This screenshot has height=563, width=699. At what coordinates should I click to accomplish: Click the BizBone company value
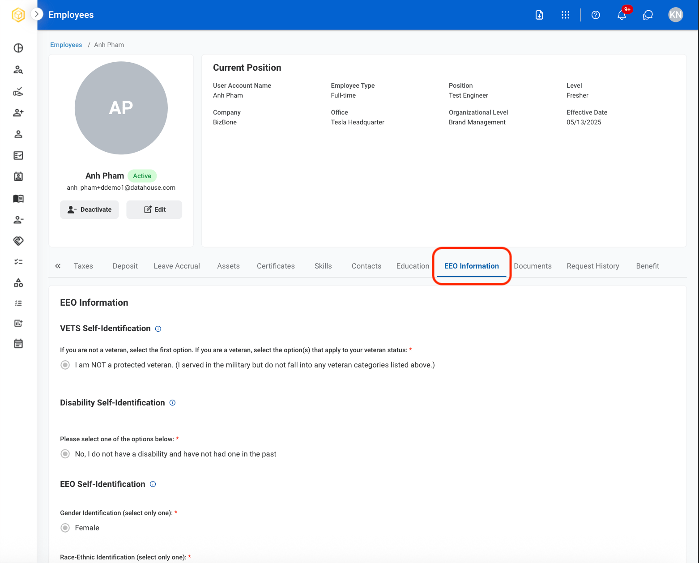(225, 122)
